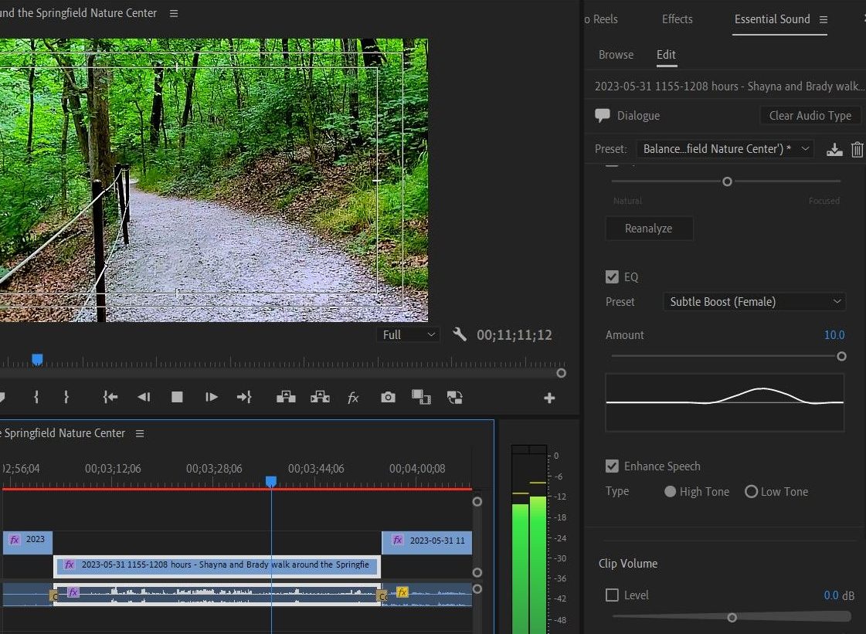Uncheck the EQ checkbox
Viewport: 866px width, 634px height.
tap(612, 276)
